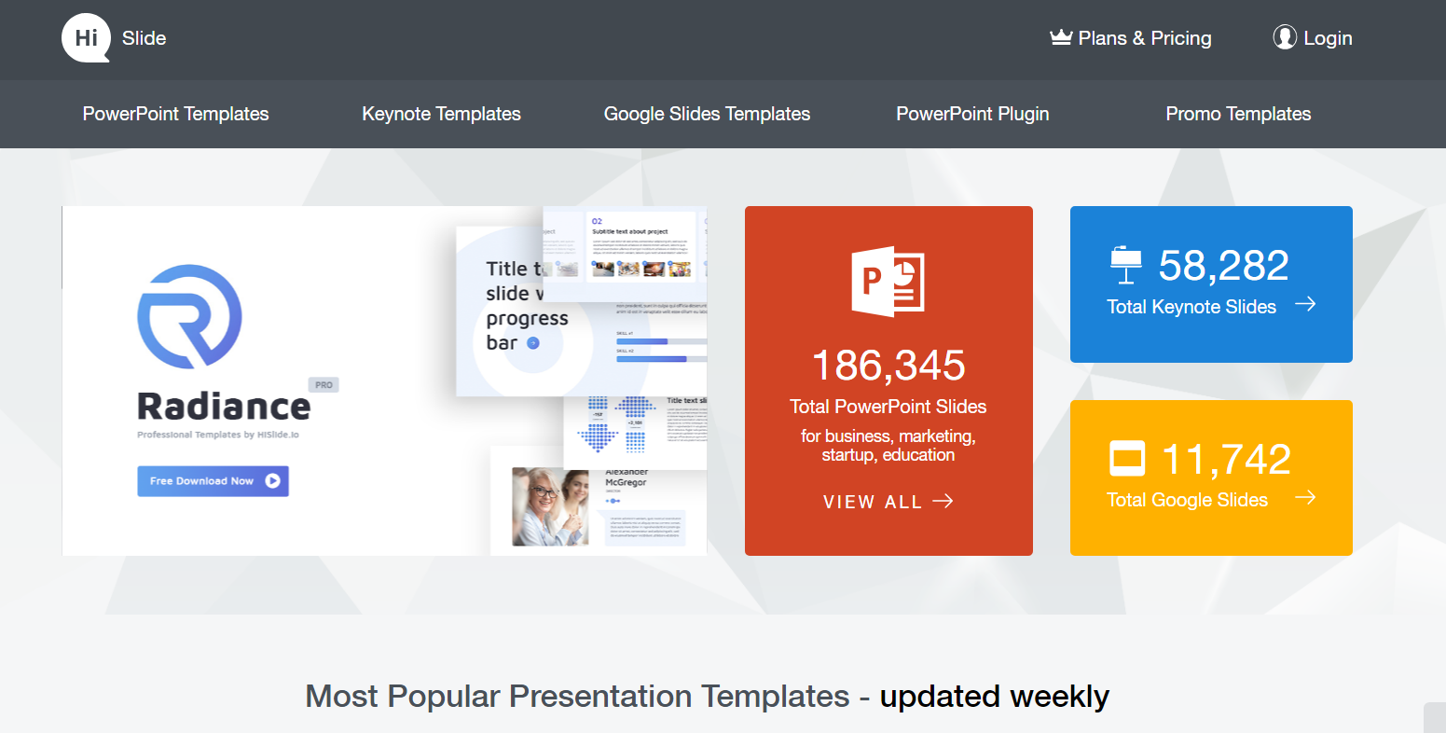Click the 'updated weekly' heading text
This screenshot has width=1446, height=733.
click(995, 696)
